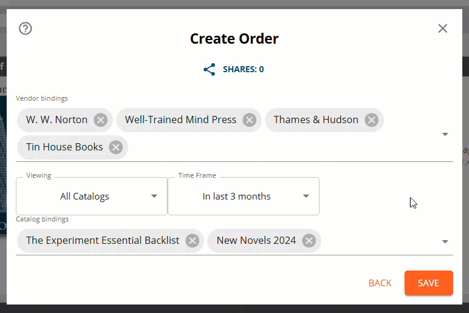Close the Create Order dialog
The height and width of the screenshot is (313, 469).
coord(443,29)
